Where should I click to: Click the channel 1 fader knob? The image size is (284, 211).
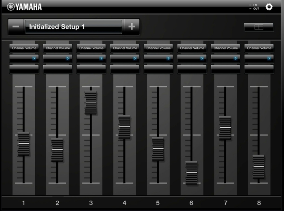pos(24,144)
